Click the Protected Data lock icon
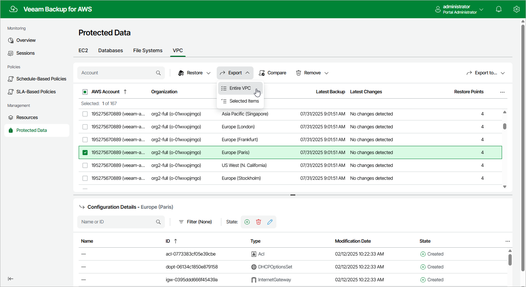The height and width of the screenshot is (287, 526). tap(11, 130)
